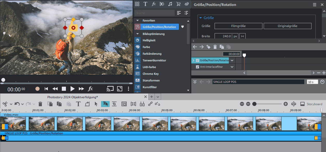The image size is (326, 152).
Task: Click the title text tool in timeline toolbar
Action: tap(78, 104)
